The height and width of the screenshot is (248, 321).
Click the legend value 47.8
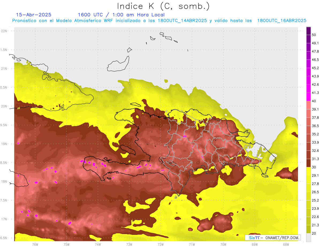[x=315, y=51]
